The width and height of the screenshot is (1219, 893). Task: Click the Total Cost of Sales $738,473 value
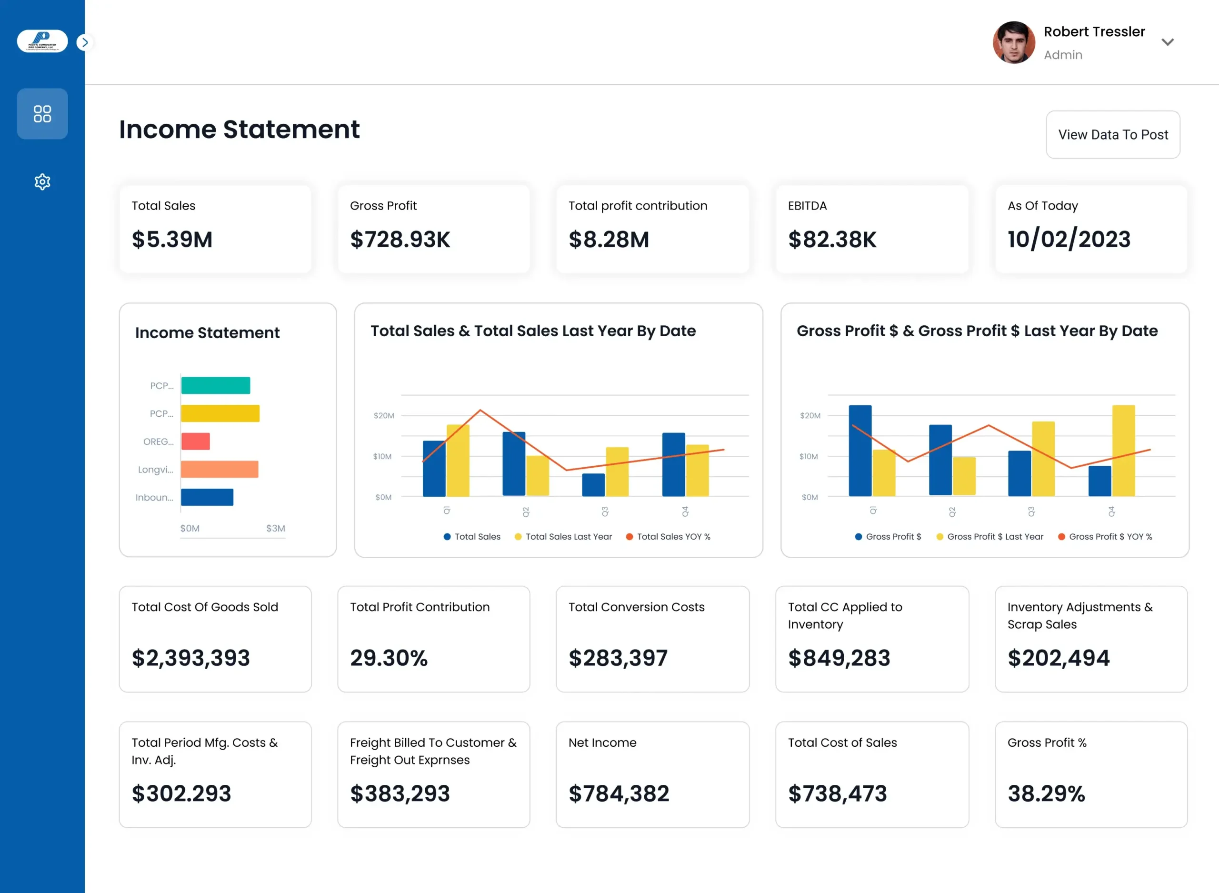pyautogui.click(x=838, y=793)
